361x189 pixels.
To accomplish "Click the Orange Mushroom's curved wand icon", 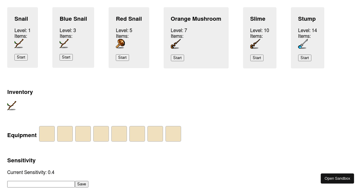I will [x=175, y=44].
